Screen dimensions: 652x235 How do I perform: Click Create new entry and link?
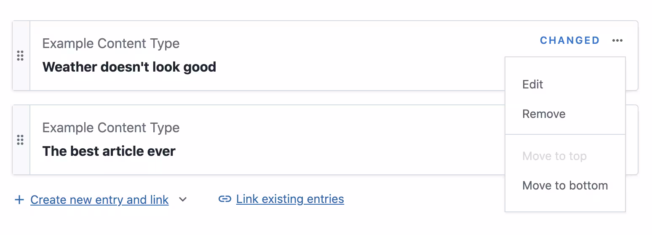pos(99,200)
